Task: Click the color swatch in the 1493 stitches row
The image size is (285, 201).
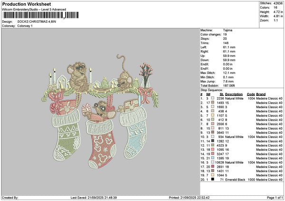Action: pyautogui.click(x=212, y=102)
